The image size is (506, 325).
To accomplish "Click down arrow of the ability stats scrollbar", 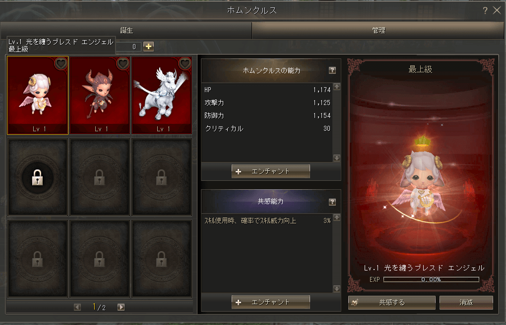I will point(336,158).
